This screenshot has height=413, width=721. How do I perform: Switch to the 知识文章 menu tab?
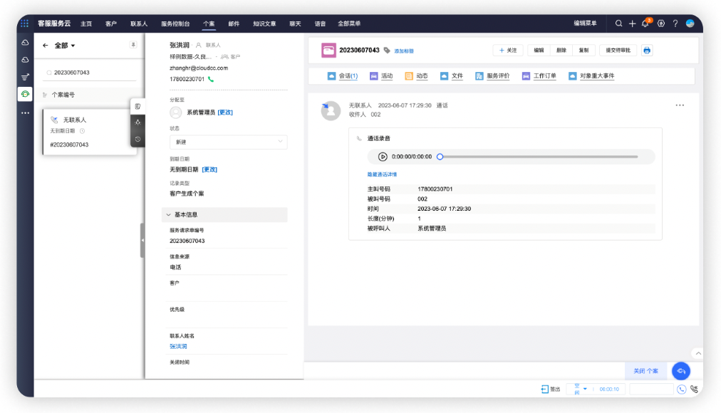pyautogui.click(x=264, y=23)
